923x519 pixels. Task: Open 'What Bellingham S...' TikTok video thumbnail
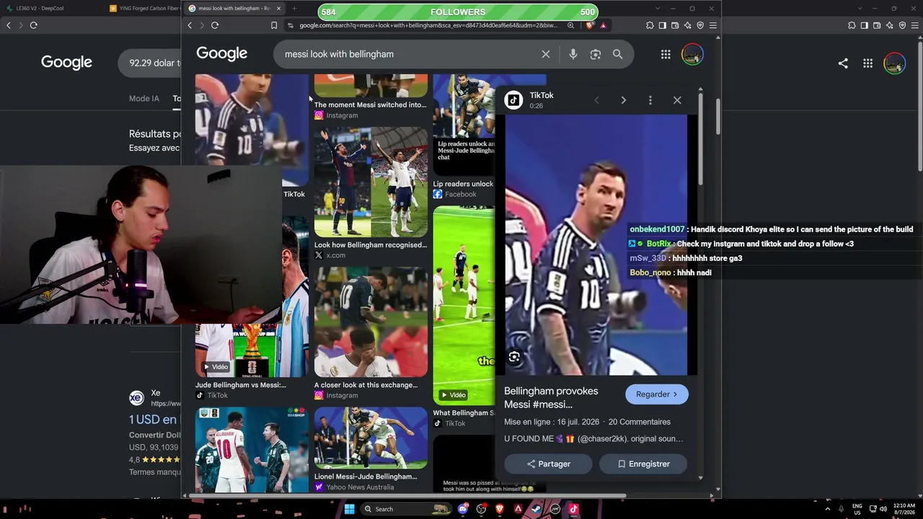464,306
